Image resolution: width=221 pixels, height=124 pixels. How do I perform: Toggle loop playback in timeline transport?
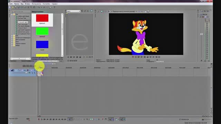click(x=42, y=120)
